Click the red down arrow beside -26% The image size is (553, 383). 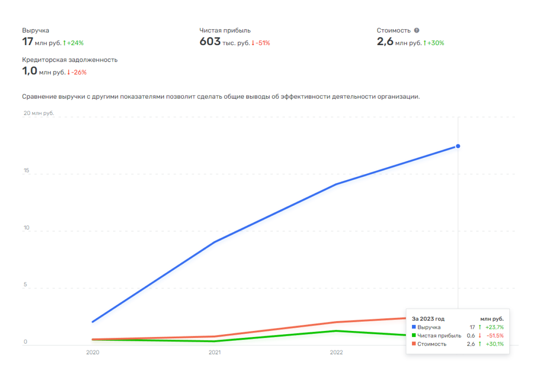tap(69, 72)
